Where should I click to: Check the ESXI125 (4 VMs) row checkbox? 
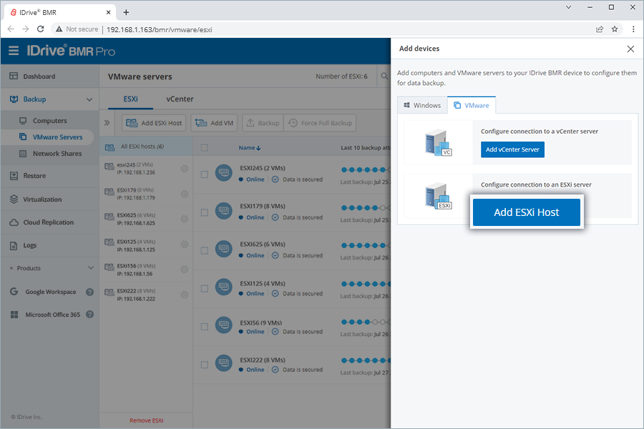point(205,289)
